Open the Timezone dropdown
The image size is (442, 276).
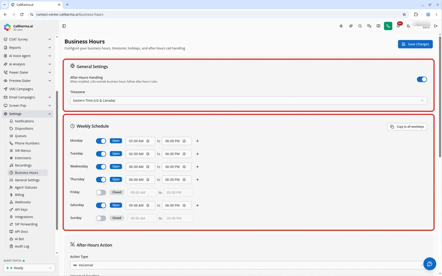[248, 101]
